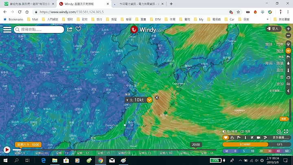This screenshot has height=165, width=293.
Task: Click the 波浪 waves label
Action: click(280, 84)
